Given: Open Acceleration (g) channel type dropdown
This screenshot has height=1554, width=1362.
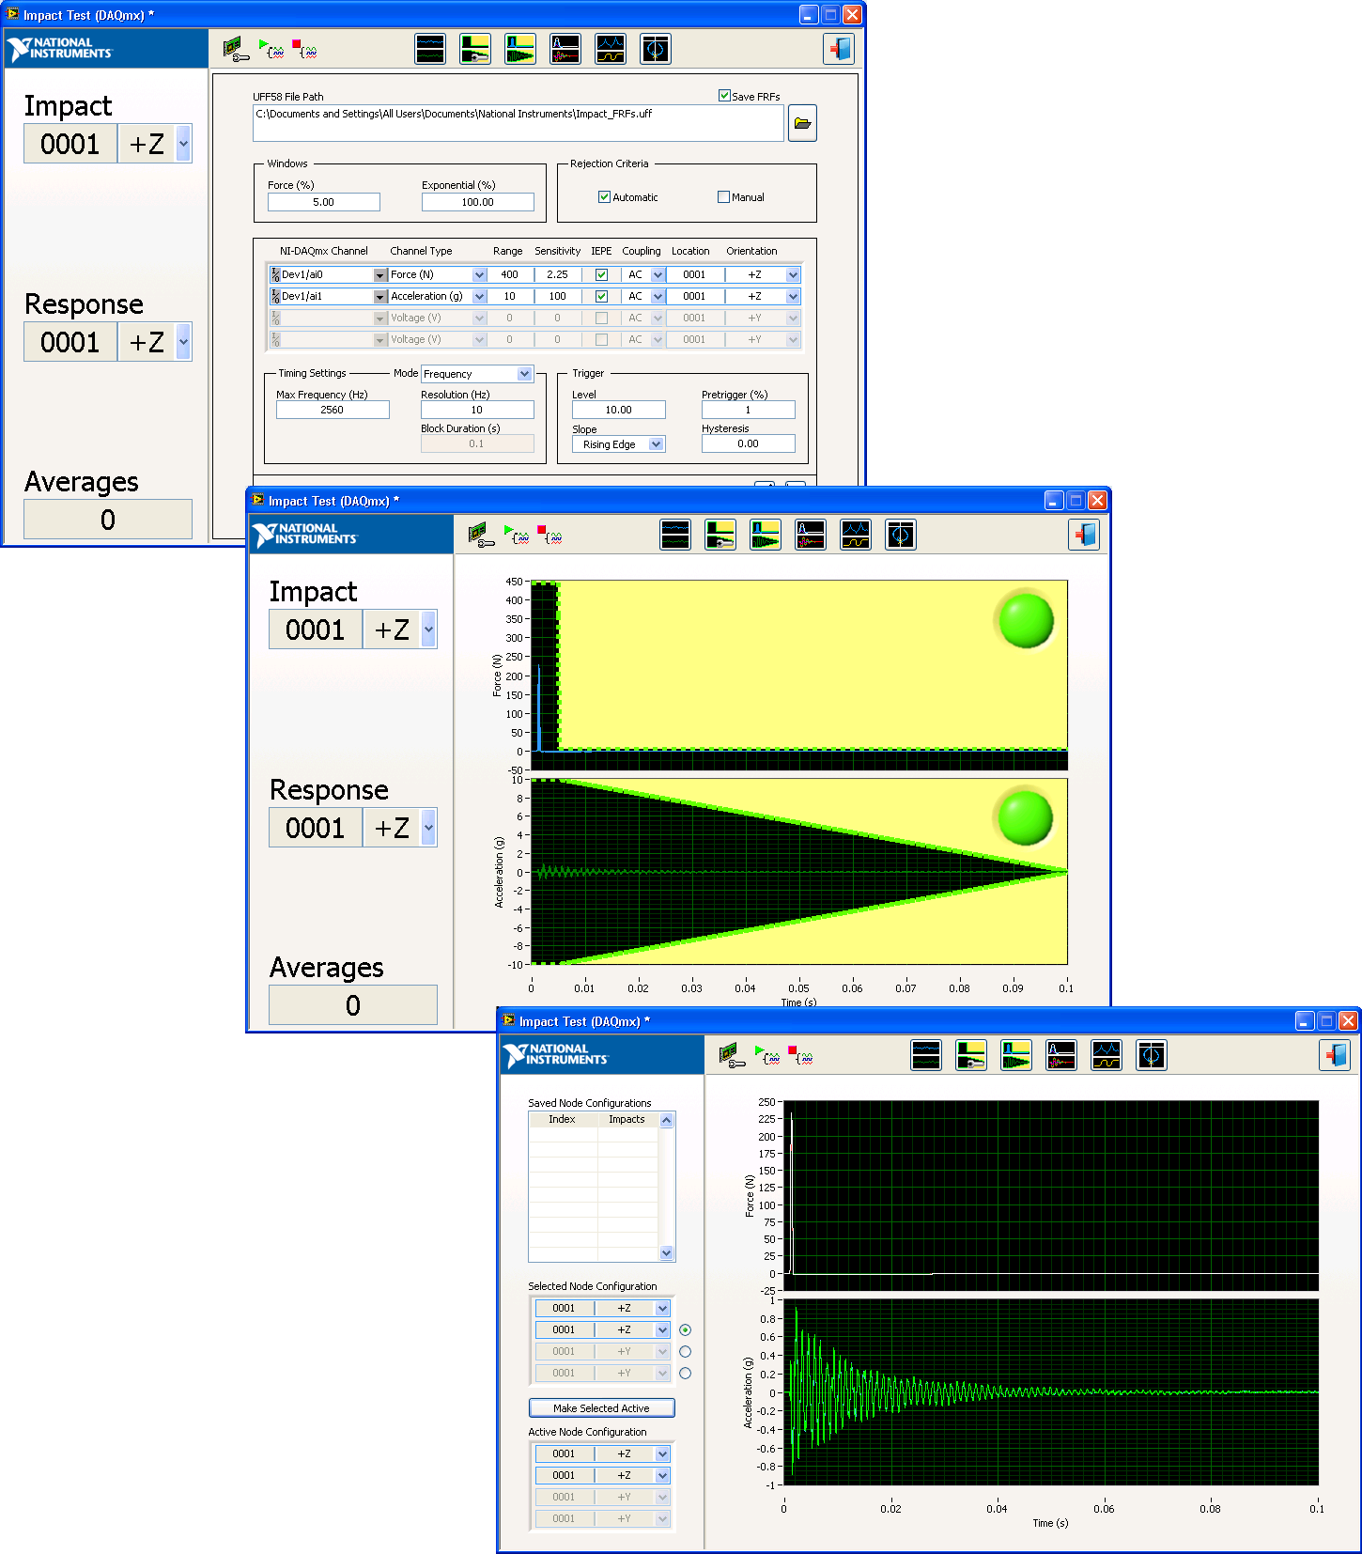Looking at the screenshot, I should coord(479,296).
